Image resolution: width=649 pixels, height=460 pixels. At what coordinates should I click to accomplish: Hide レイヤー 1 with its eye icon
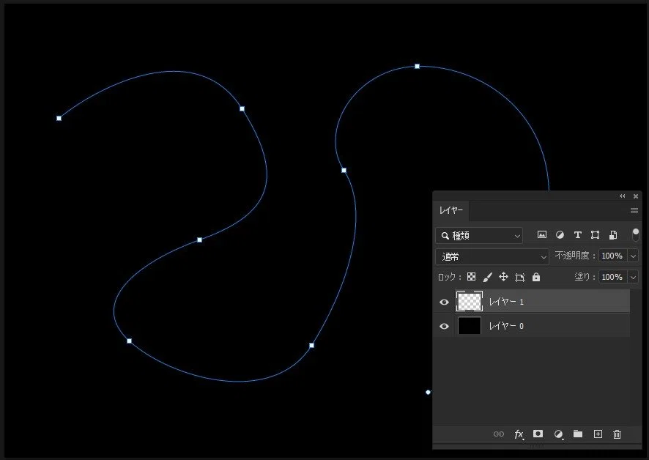tap(444, 302)
